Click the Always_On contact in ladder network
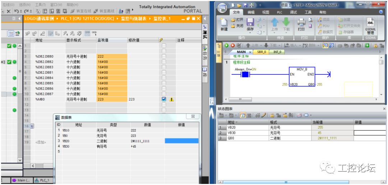The width and height of the screenshot is (388, 185). (x=245, y=75)
